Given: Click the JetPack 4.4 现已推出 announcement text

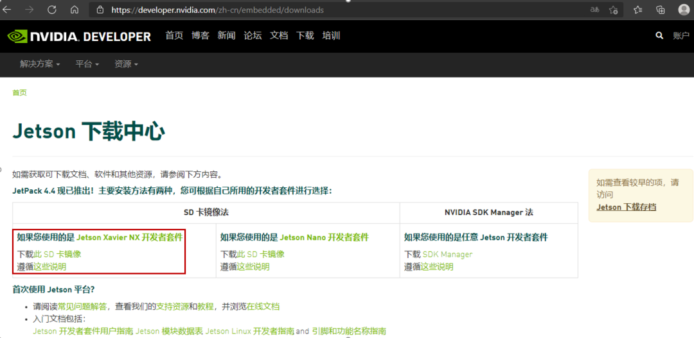Looking at the screenshot, I should tap(172, 191).
